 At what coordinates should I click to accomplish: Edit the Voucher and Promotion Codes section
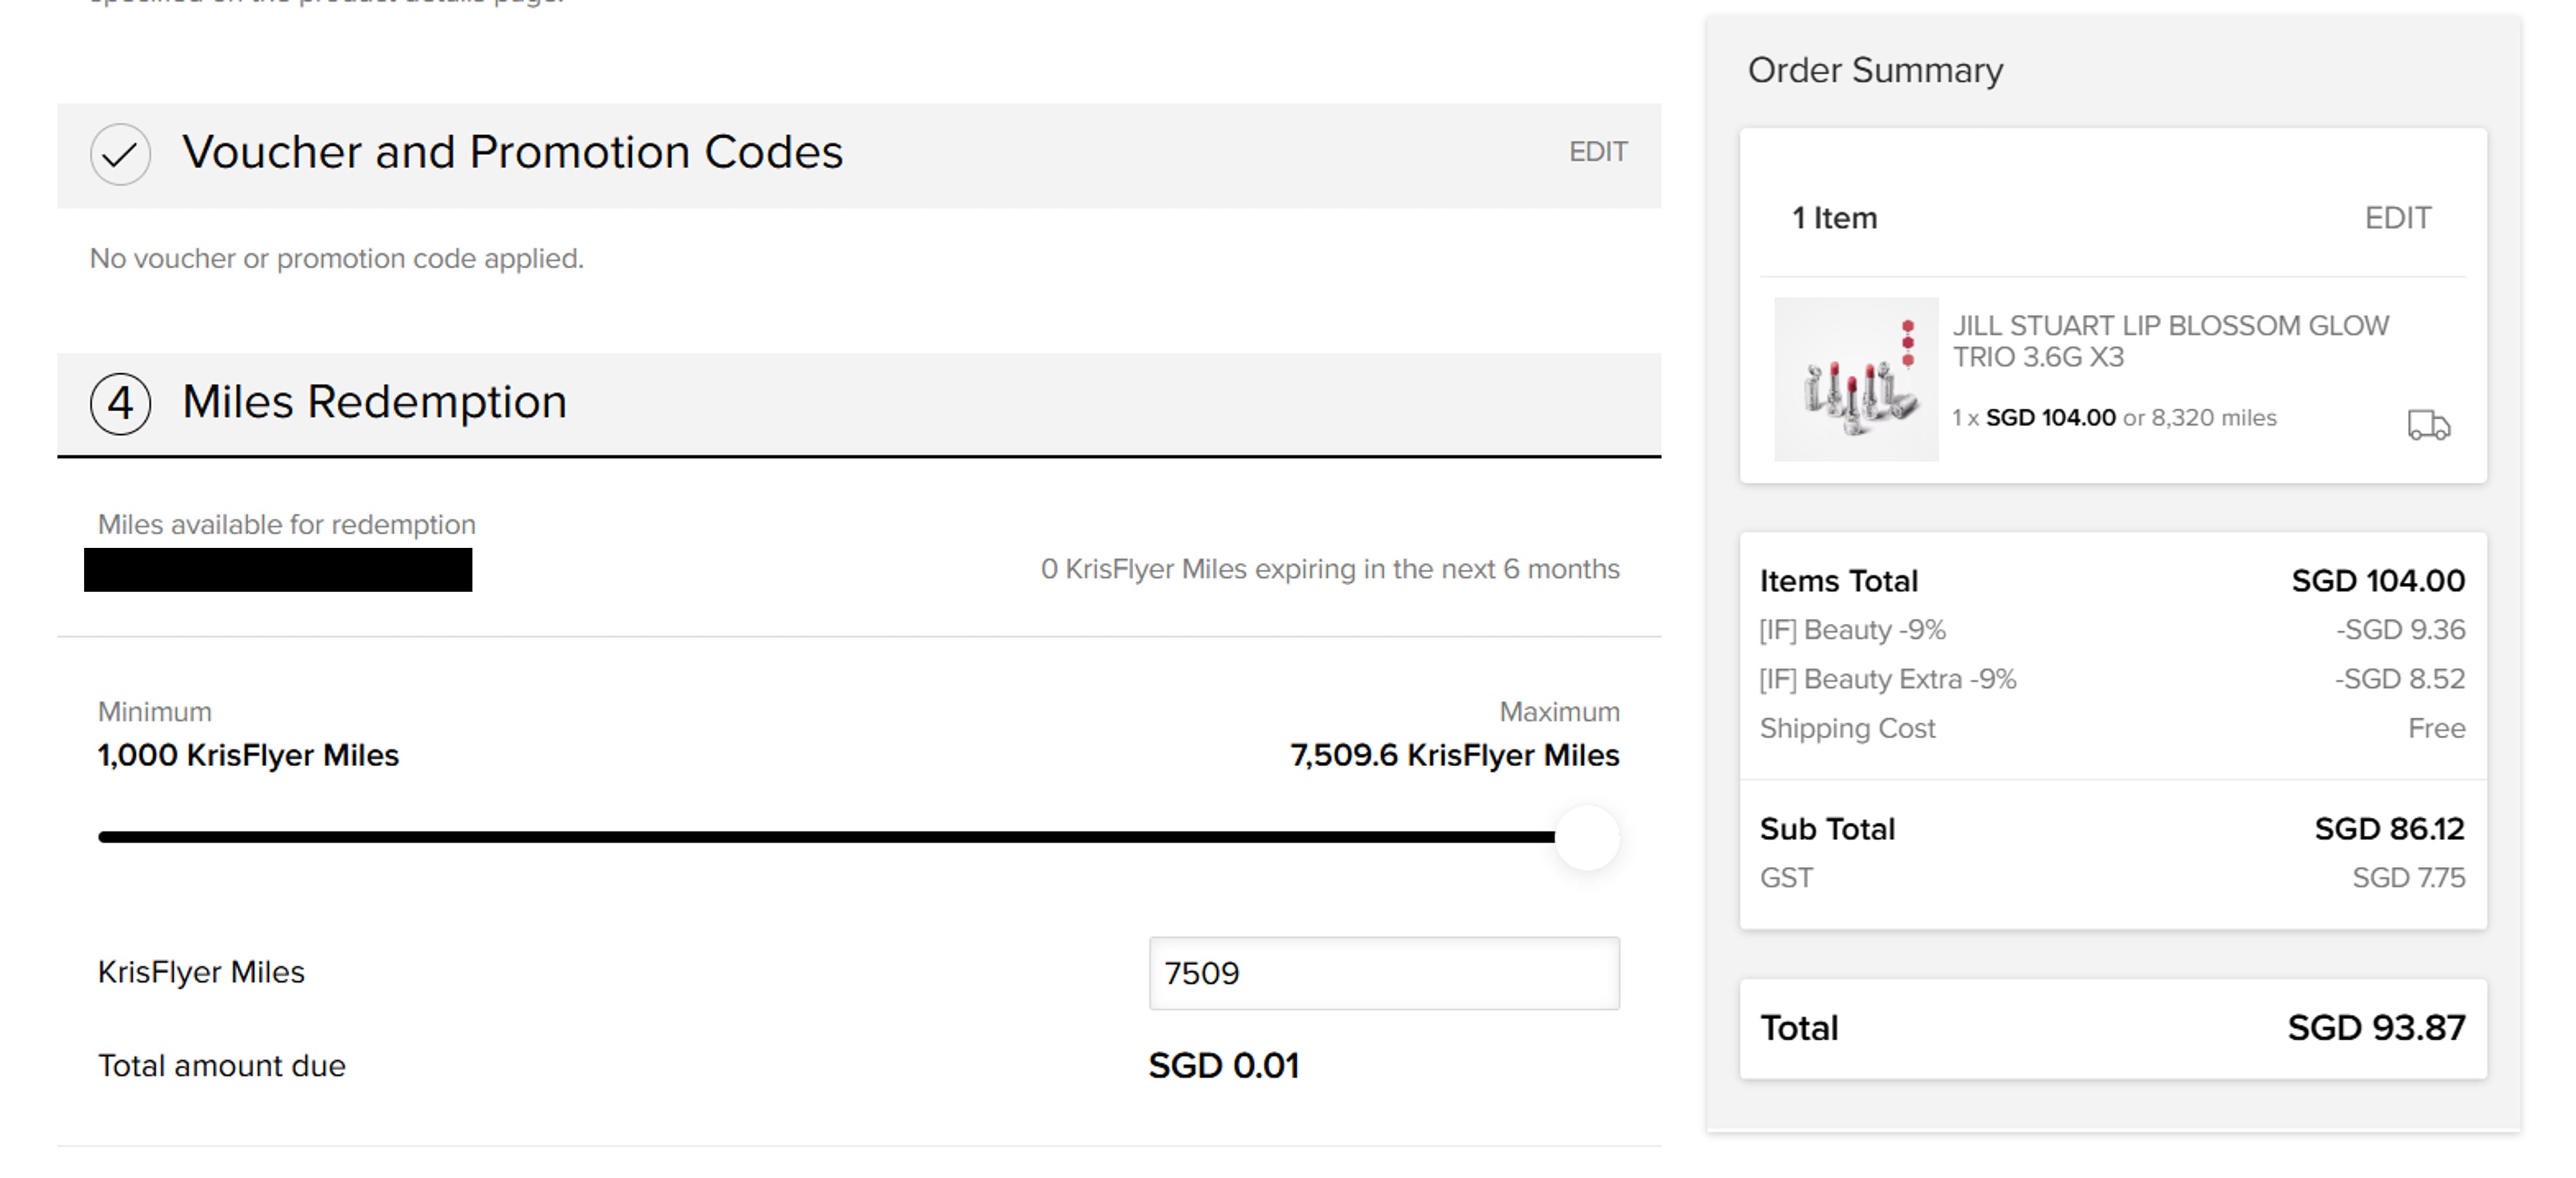tap(1597, 152)
